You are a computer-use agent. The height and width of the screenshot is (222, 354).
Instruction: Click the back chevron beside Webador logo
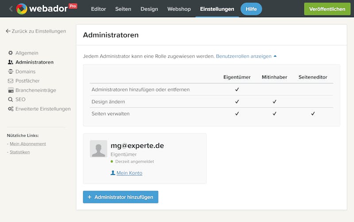click(x=11, y=9)
